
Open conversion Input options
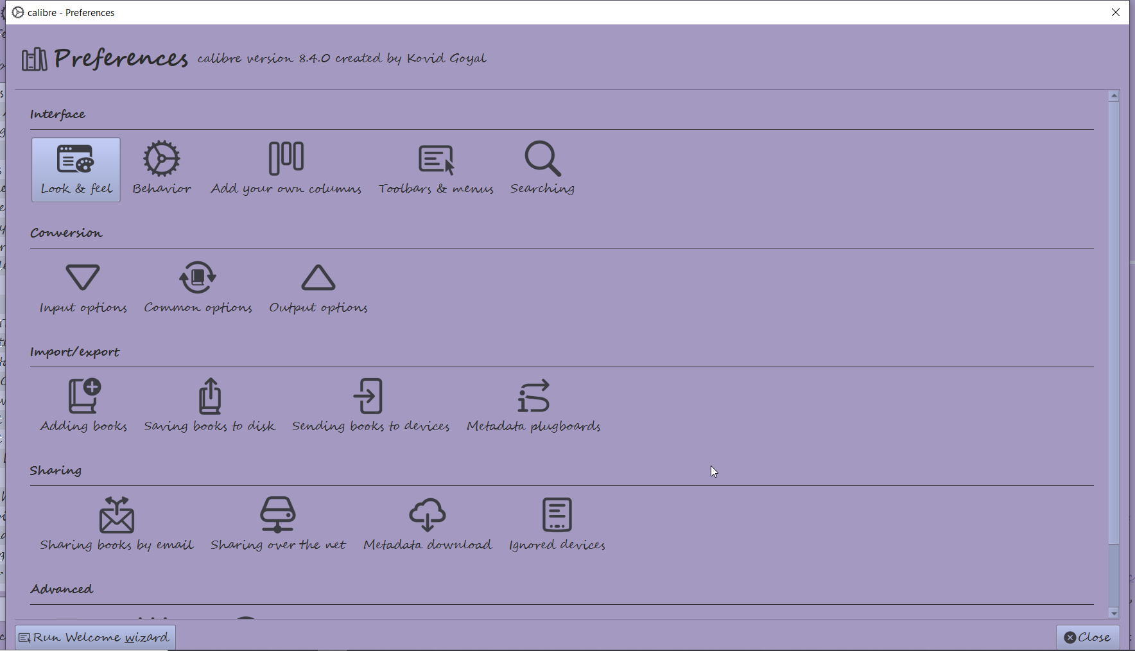tap(83, 288)
